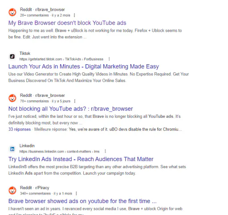Open three-dot menu for the 20+ commentaires Reddit result
228x215 pixels.
[x=74, y=15]
